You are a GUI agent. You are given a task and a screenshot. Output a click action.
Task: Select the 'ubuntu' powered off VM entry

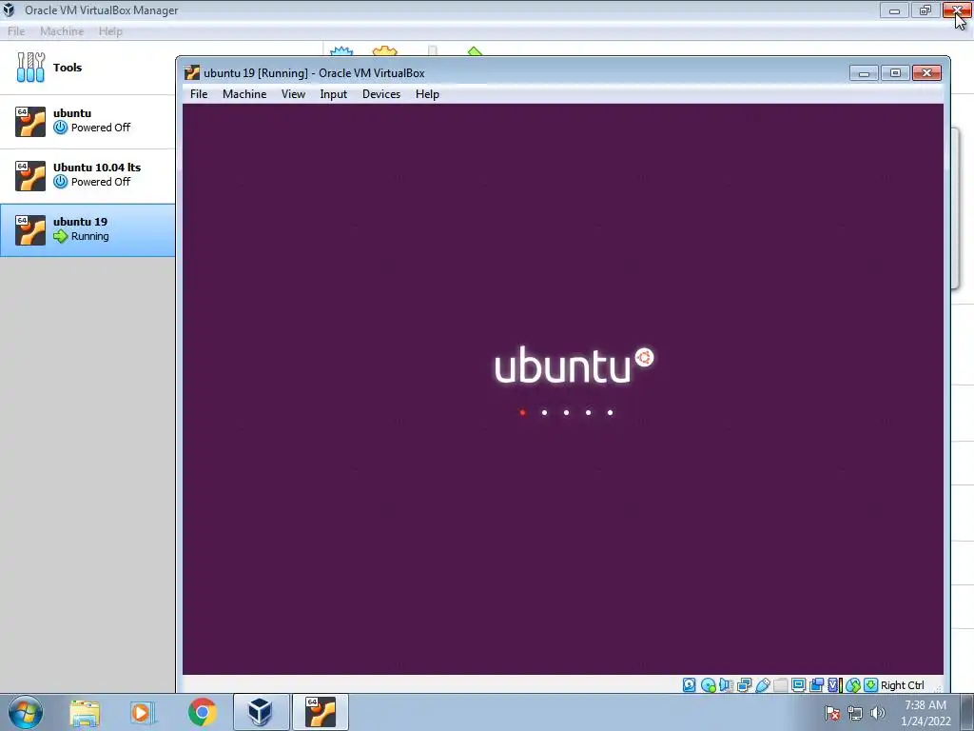click(x=88, y=121)
